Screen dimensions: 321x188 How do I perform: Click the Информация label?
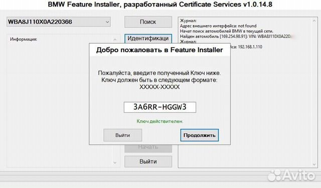[24, 39]
